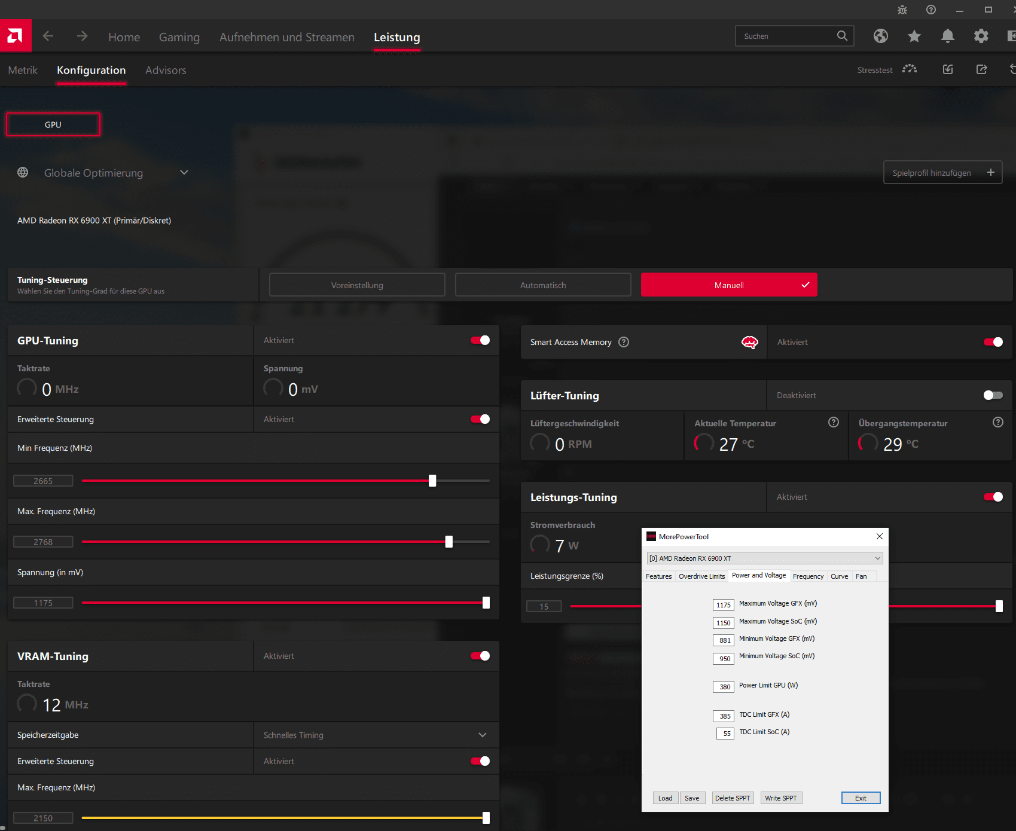This screenshot has width=1016, height=831.
Task: Start the Stresstest gauge icon
Action: click(910, 69)
